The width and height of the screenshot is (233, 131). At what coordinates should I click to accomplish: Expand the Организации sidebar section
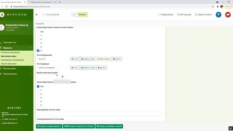(x=17, y=68)
